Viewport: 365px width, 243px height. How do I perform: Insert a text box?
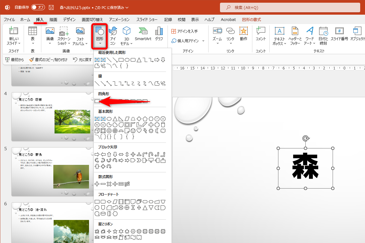click(280, 35)
